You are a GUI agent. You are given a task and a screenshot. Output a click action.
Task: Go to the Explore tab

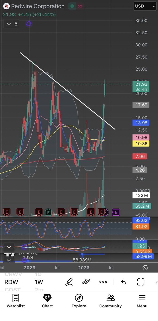(79, 301)
